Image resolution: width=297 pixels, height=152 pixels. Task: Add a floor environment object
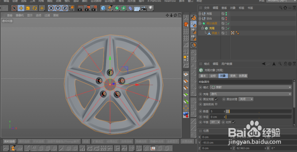point(137,8)
